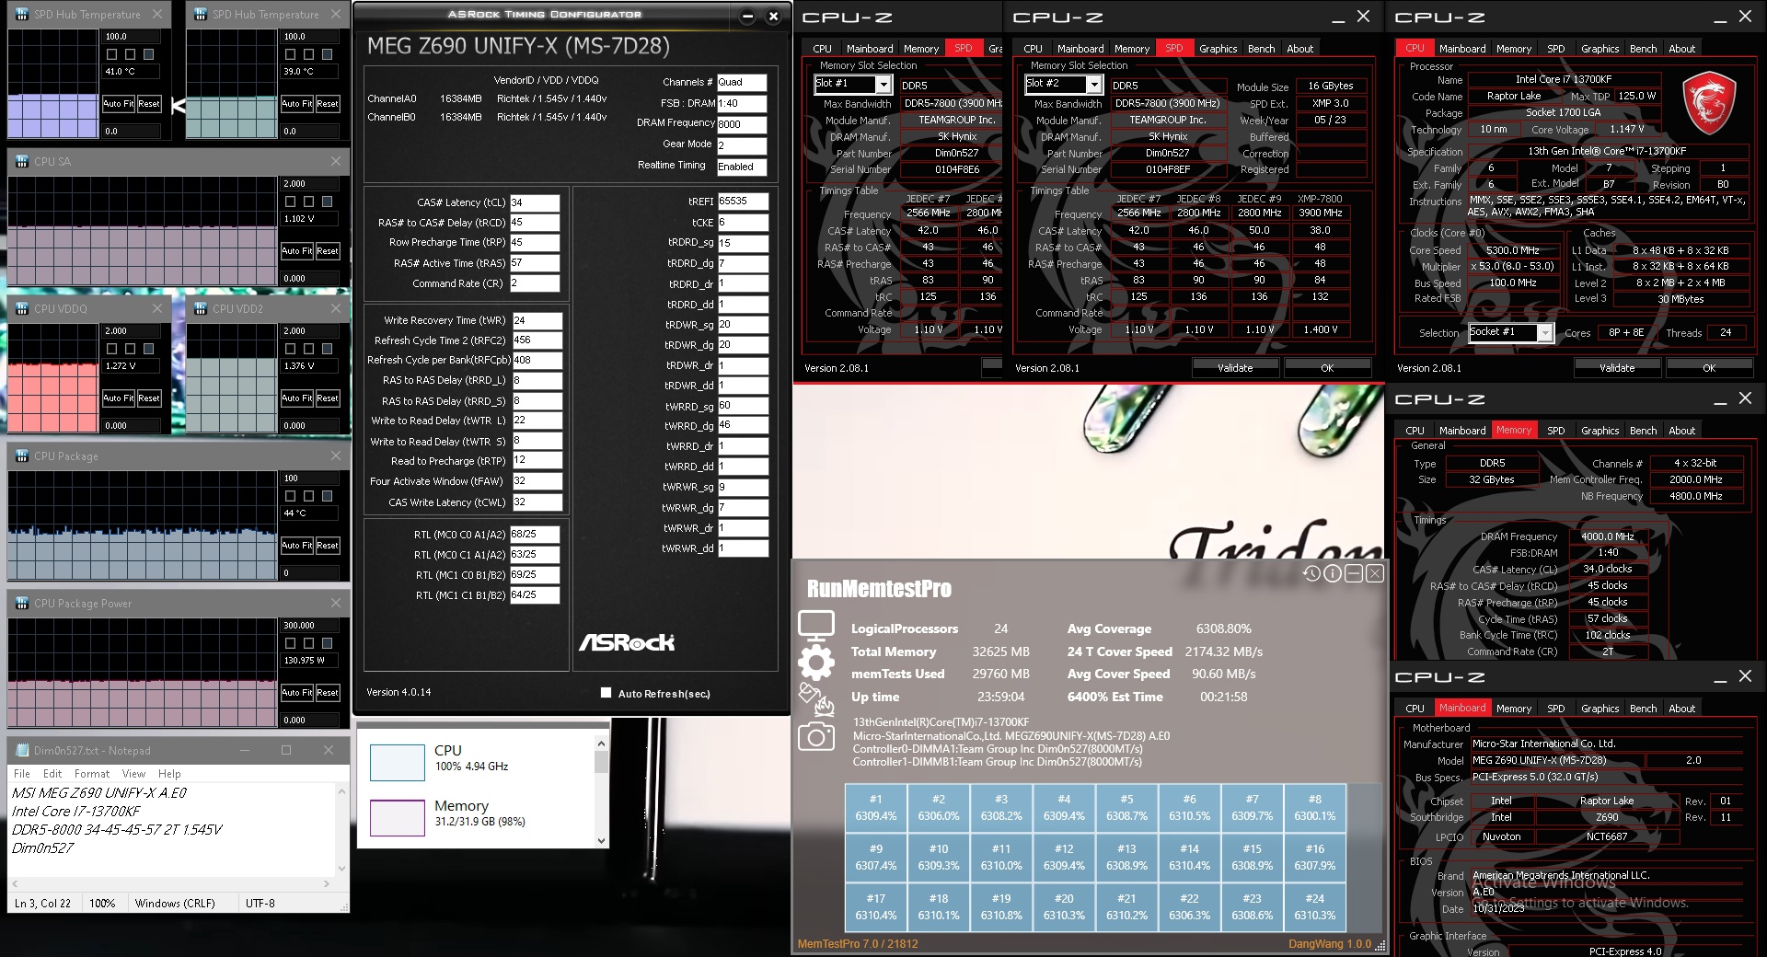The width and height of the screenshot is (1767, 957).
Task: Click the bucket and flame icon in RunMemtestPro
Action: coord(816,699)
